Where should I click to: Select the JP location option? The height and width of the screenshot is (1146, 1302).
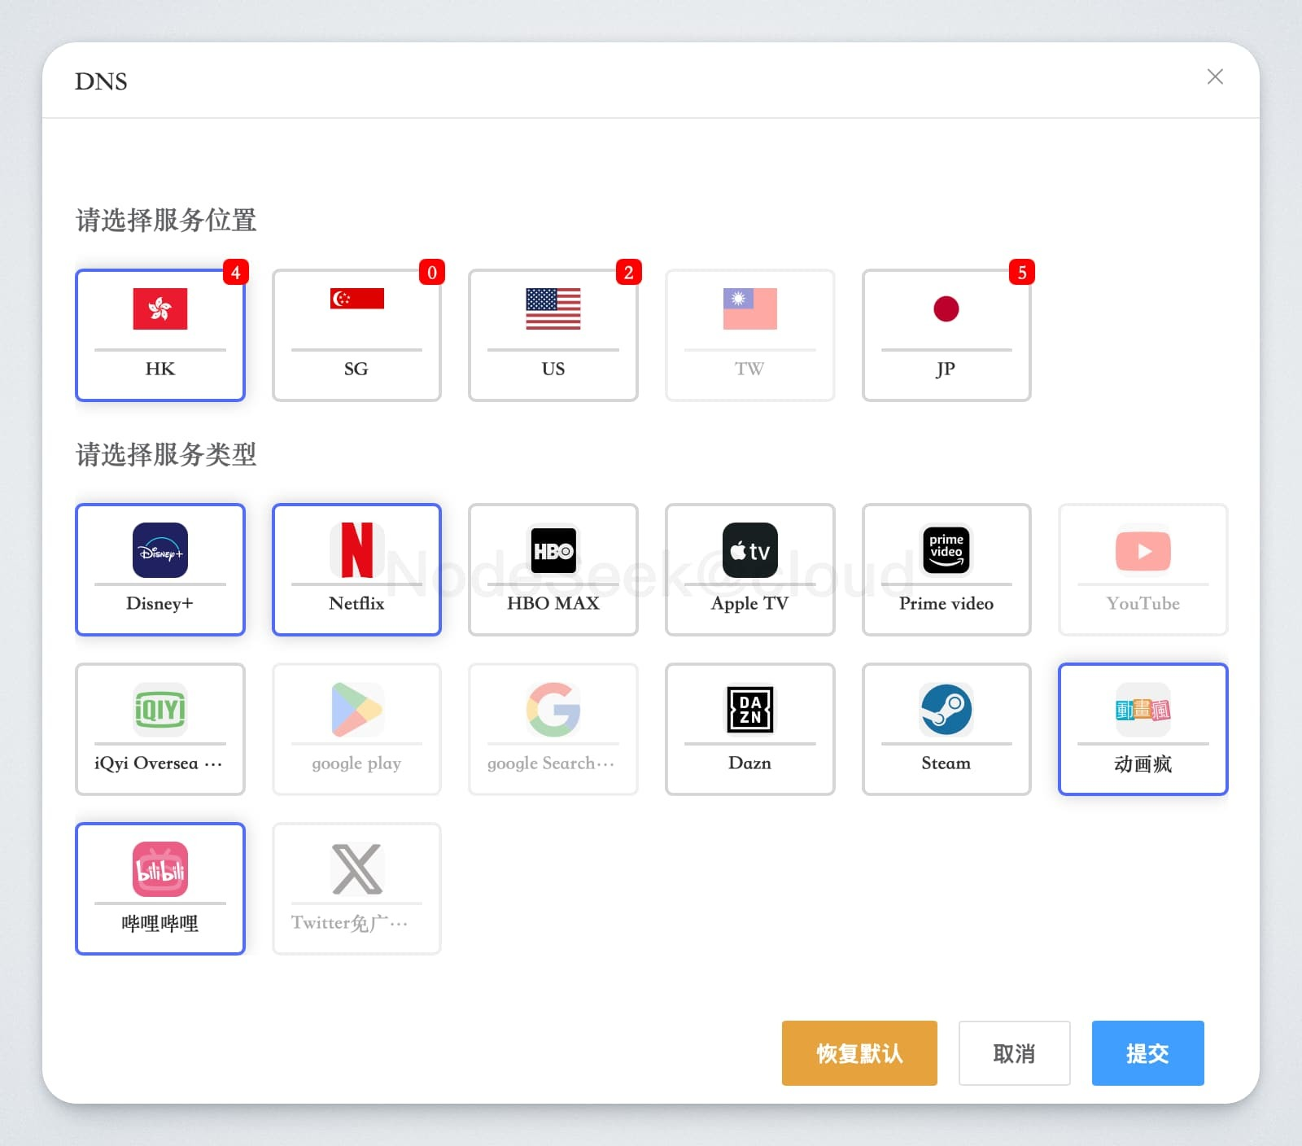tap(946, 335)
